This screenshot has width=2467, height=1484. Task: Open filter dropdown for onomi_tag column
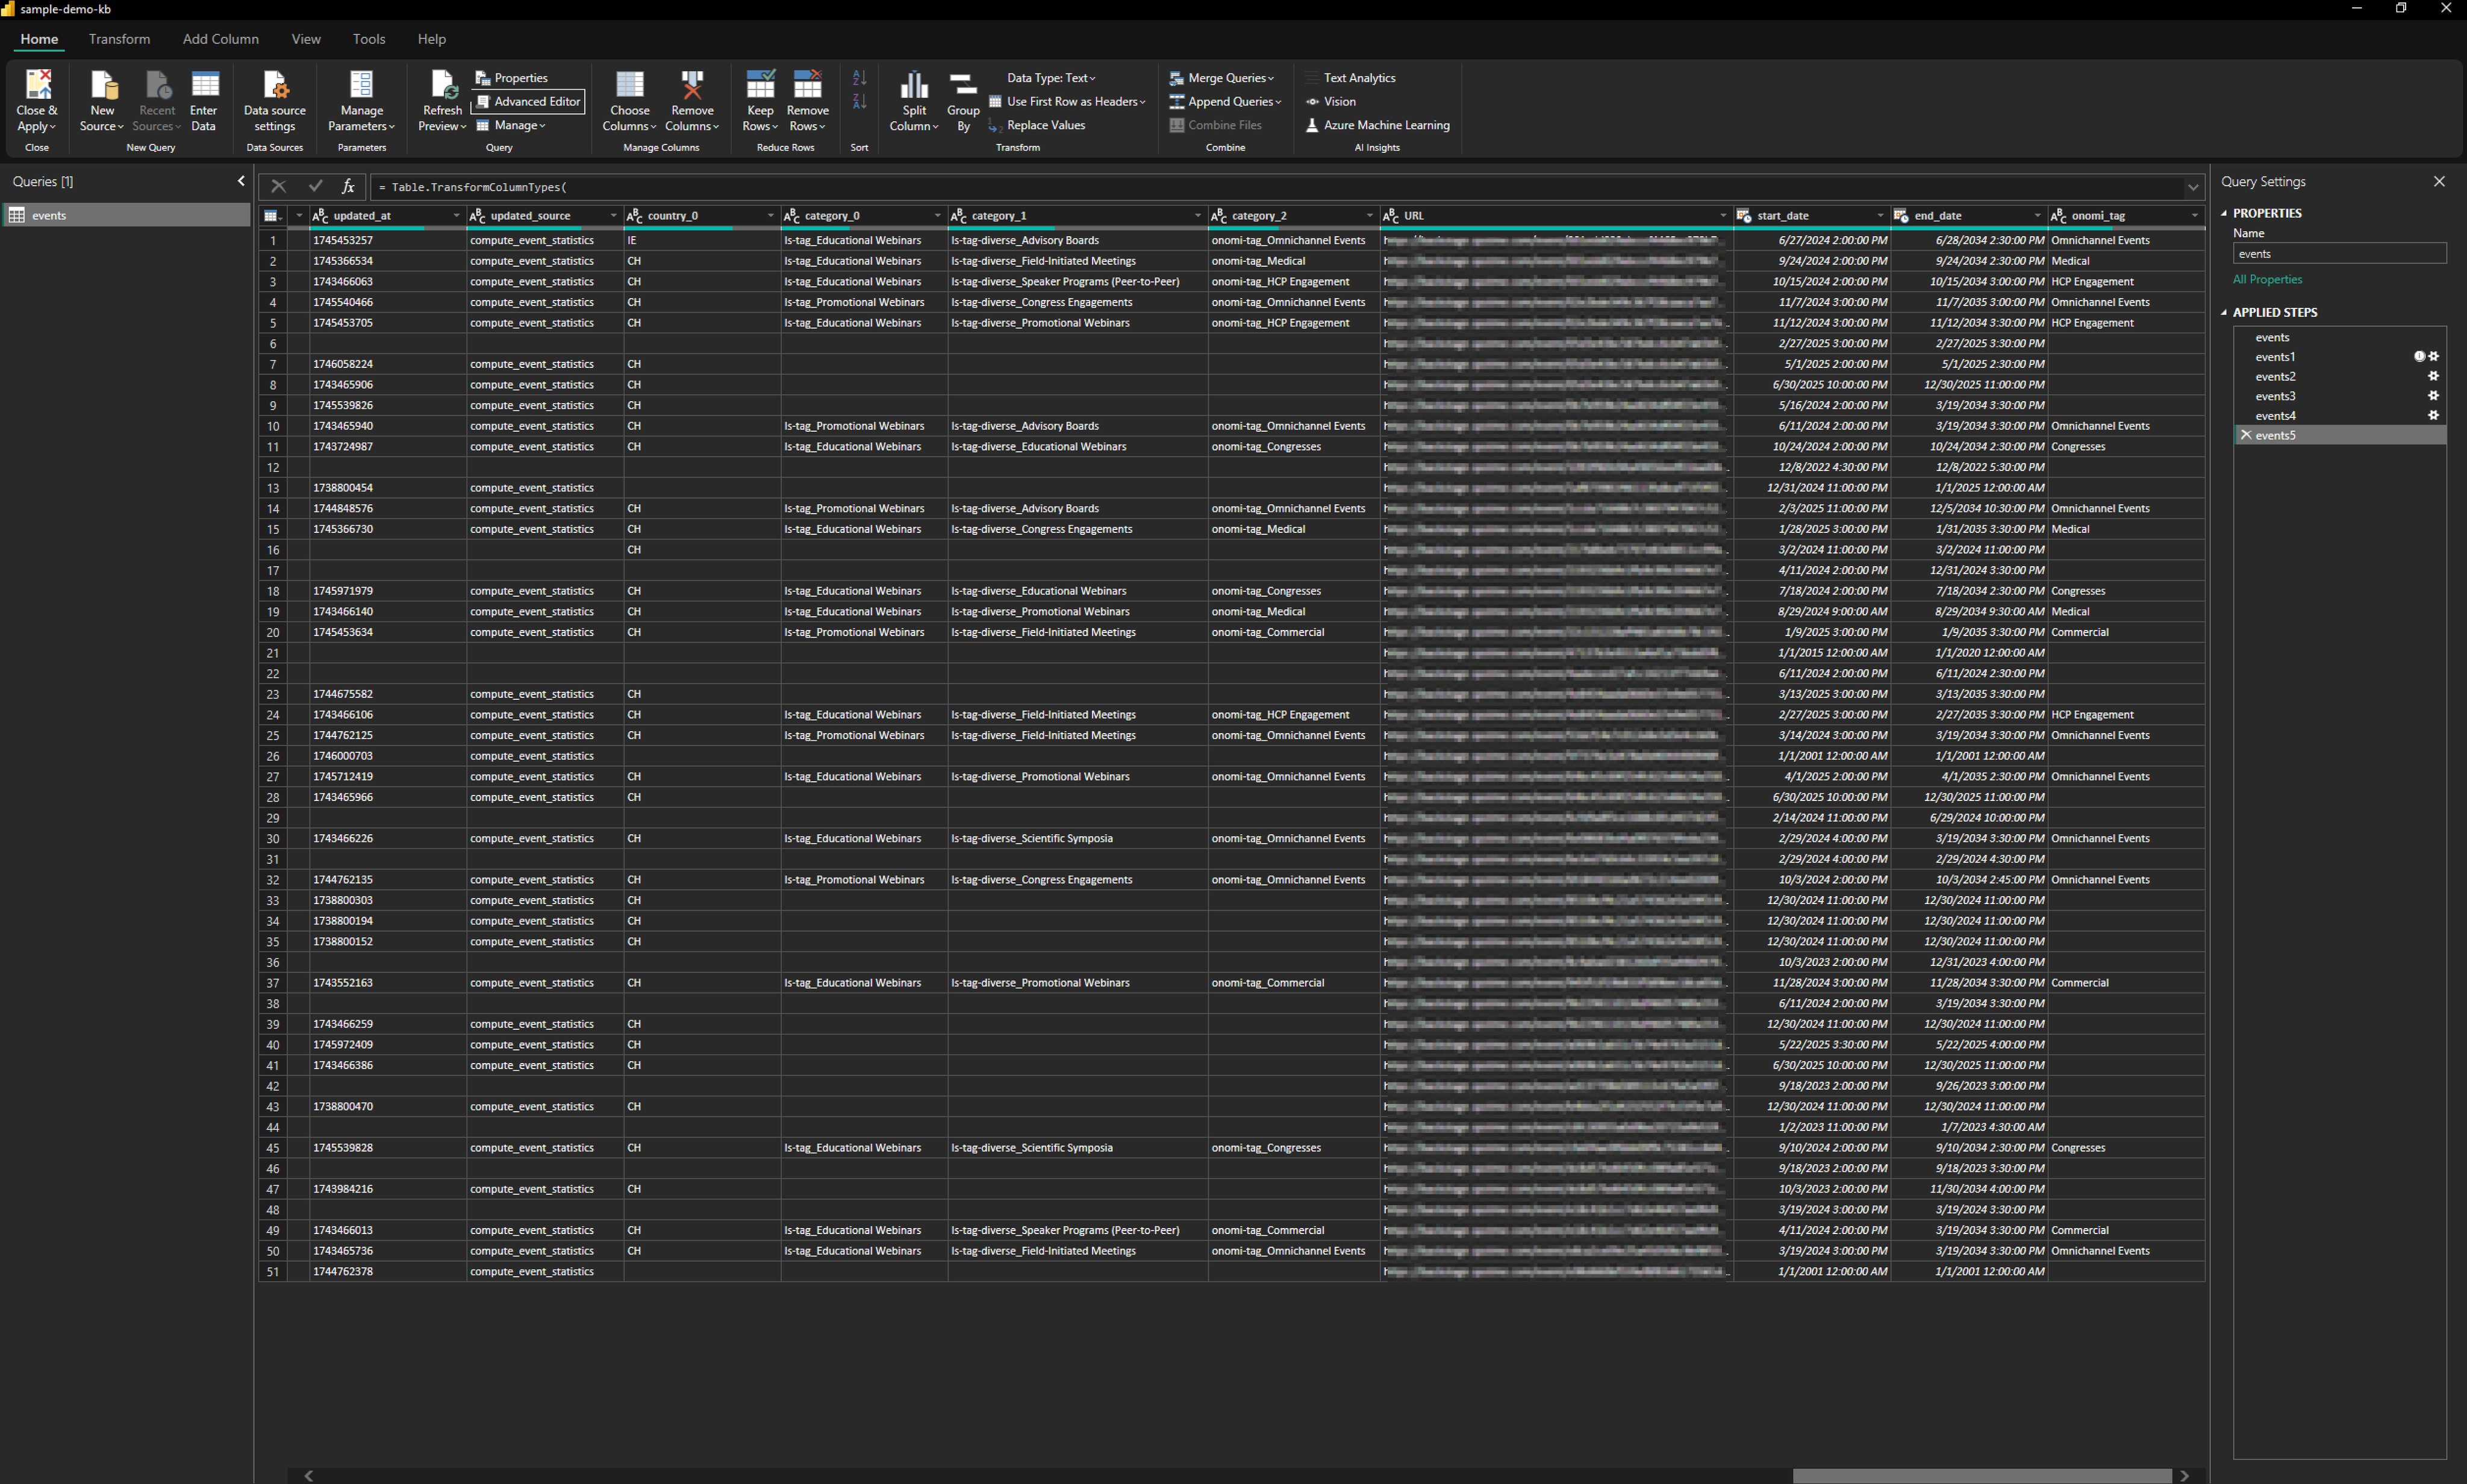coord(2195,216)
